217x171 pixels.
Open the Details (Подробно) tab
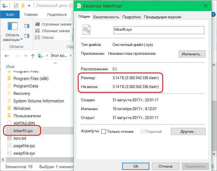point(132,17)
